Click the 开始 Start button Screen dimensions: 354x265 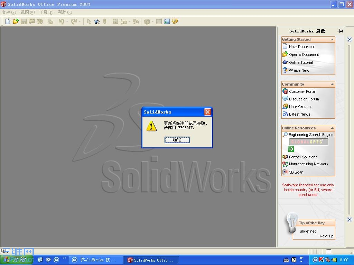[x=17, y=260]
